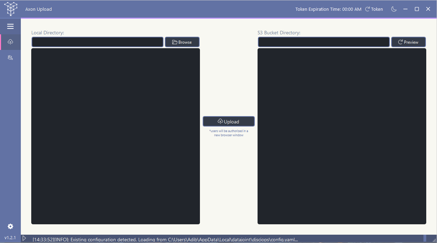This screenshot has height=243, width=437.
Task: Click the Axon app logo
Action: [10, 9]
